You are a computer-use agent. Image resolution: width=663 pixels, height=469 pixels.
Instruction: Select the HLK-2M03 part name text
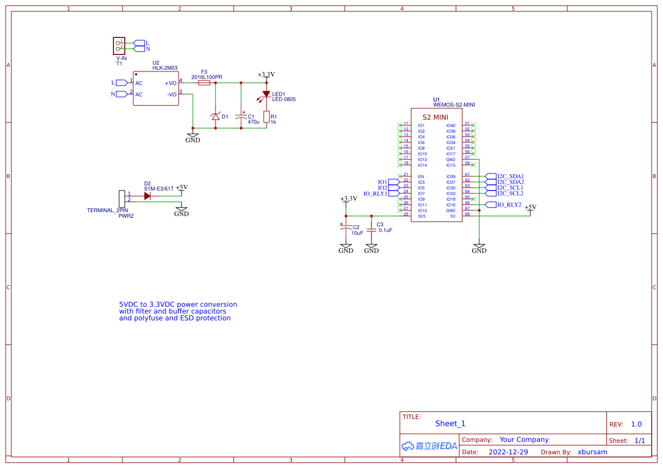[165, 68]
